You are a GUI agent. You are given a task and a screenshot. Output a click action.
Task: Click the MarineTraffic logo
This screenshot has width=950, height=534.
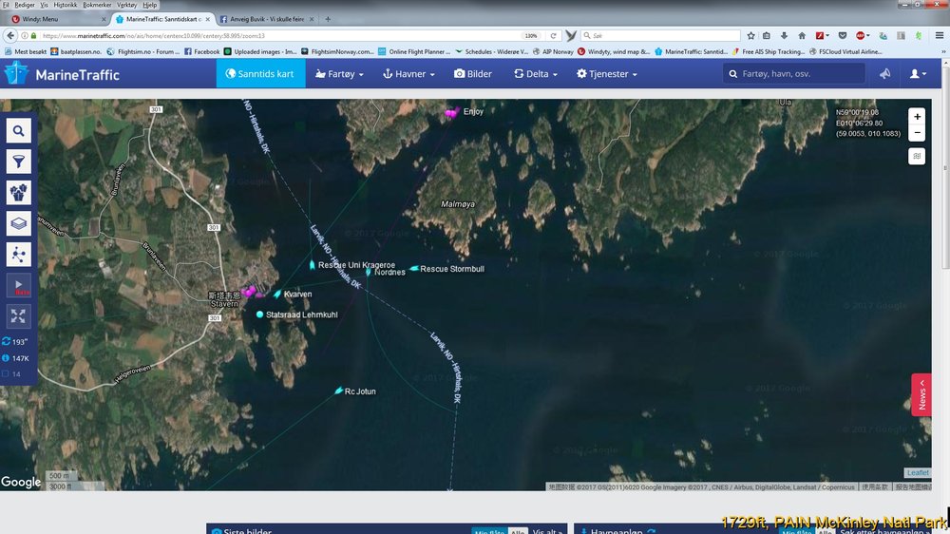tap(63, 74)
